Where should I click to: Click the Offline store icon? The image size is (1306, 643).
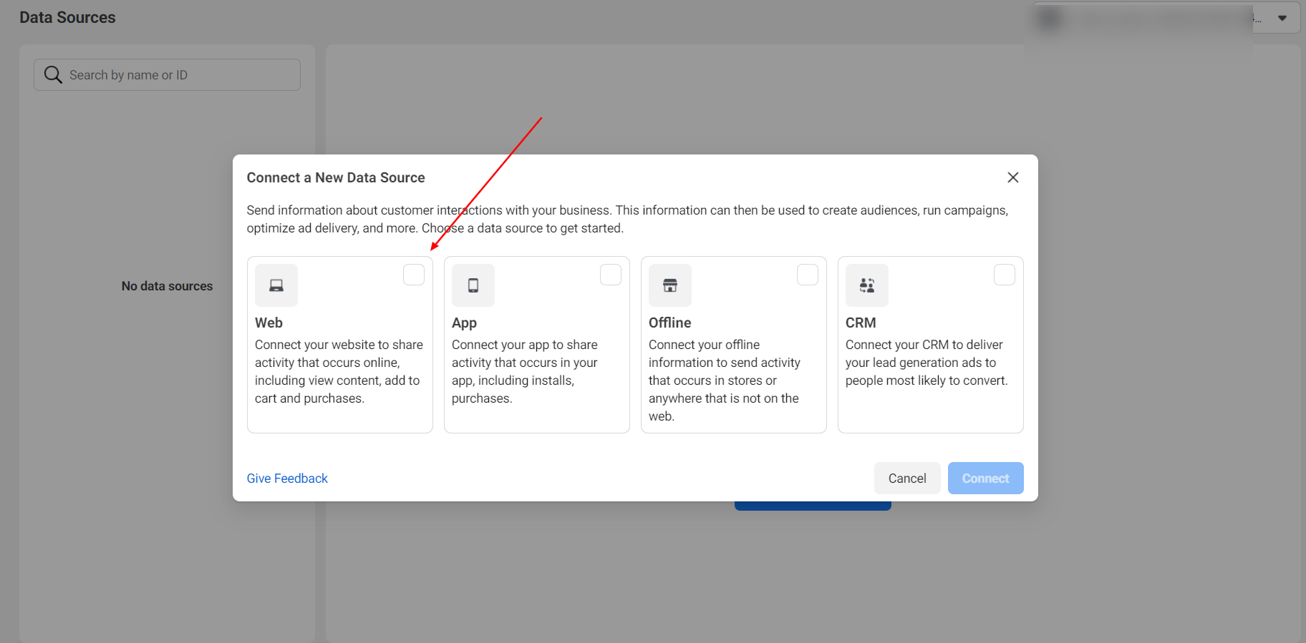[x=670, y=285]
